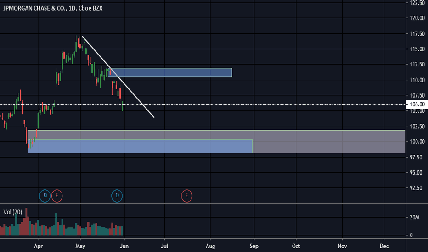The image size is (428, 252).
Task: Click the Sep label on time axis
Action: [x=254, y=246]
